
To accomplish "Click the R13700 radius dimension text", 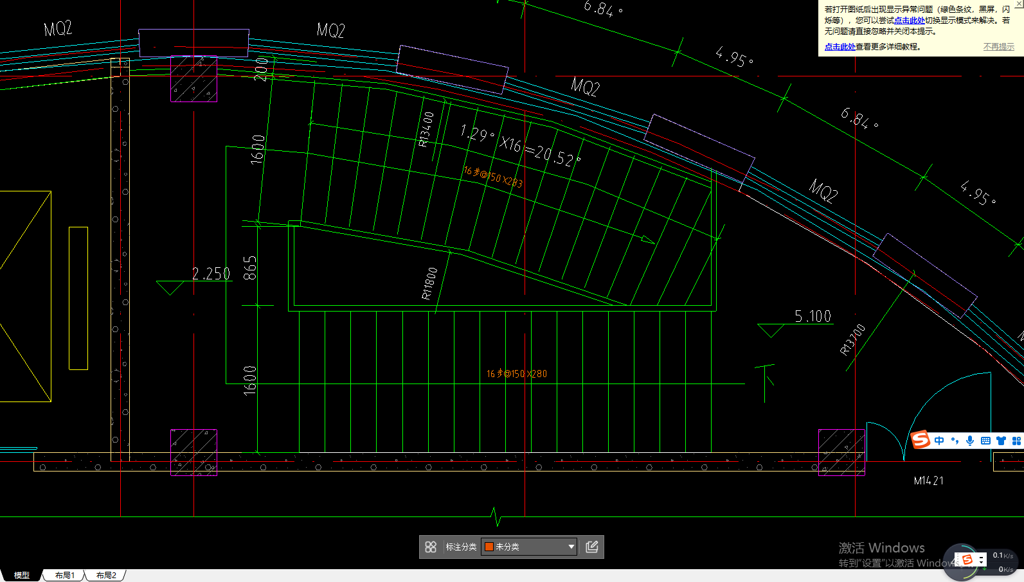I will (852, 340).
